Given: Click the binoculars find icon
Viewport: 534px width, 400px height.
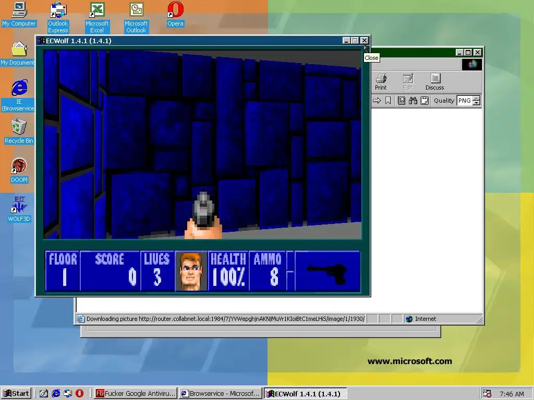Looking at the screenshot, I should click(x=413, y=101).
